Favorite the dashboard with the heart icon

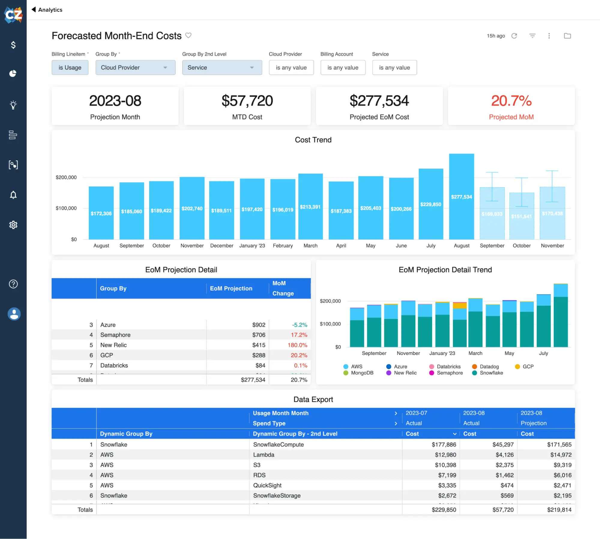tap(188, 35)
